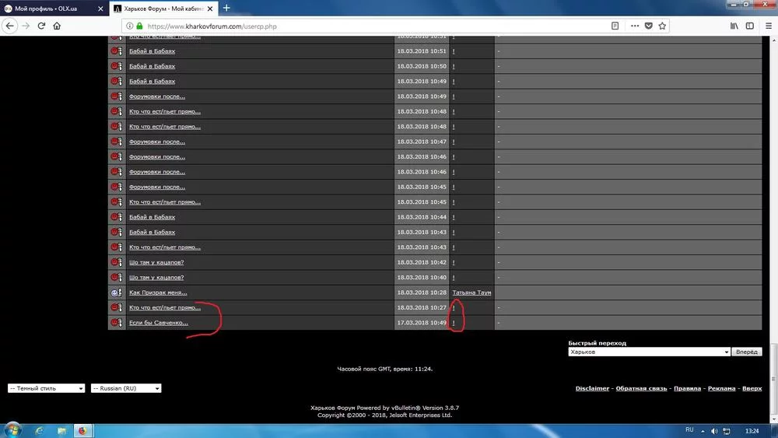
Task: Open the volume icon in the system tray
Action: (714, 431)
